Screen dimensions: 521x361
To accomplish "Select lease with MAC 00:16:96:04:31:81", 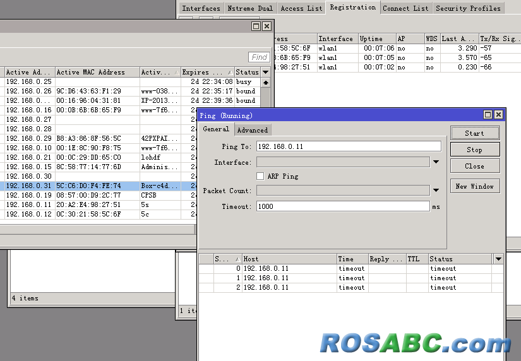I will [130, 100].
